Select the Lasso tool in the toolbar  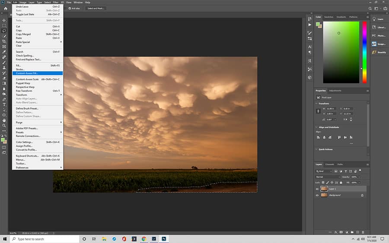coord(4,31)
